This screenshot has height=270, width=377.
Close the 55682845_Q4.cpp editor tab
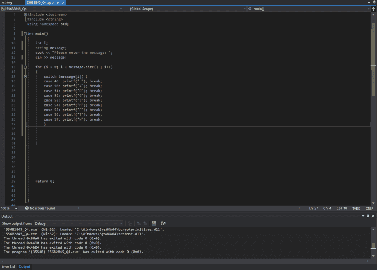[x=63, y=3]
